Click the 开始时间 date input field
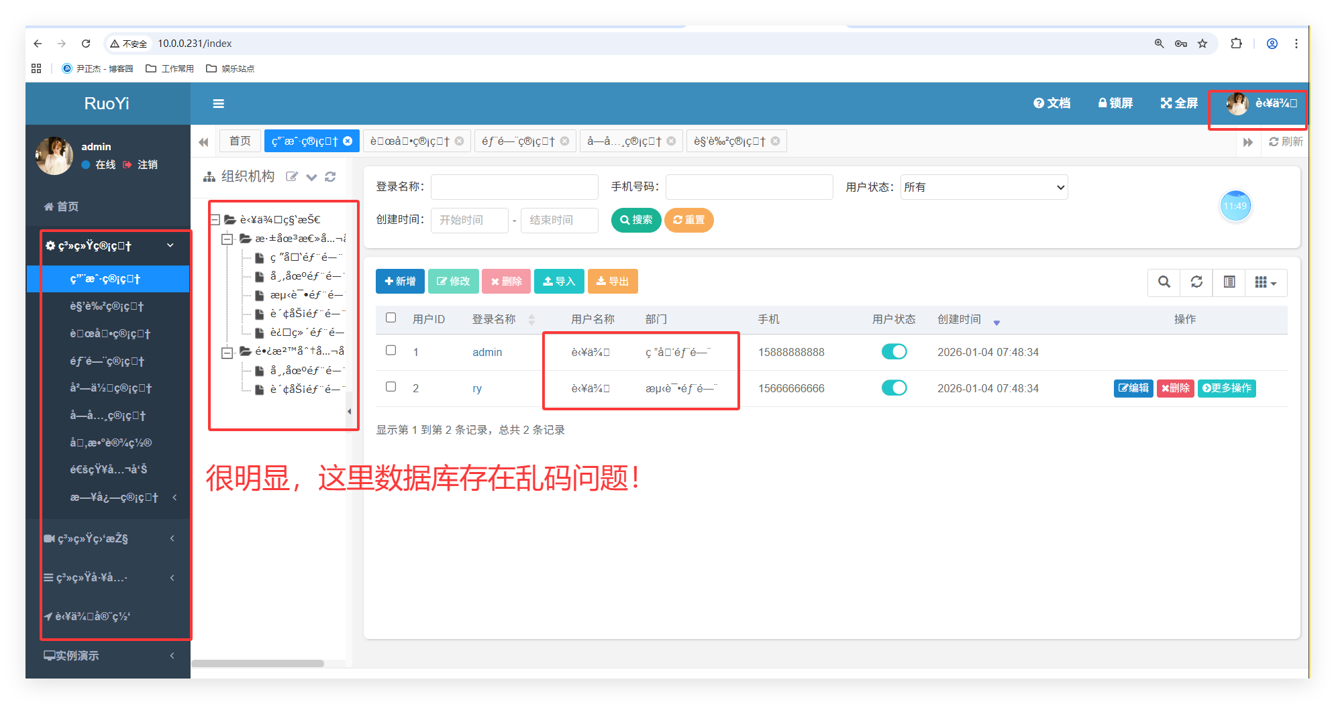This screenshot has height=704, width=1336. [469, 220]
